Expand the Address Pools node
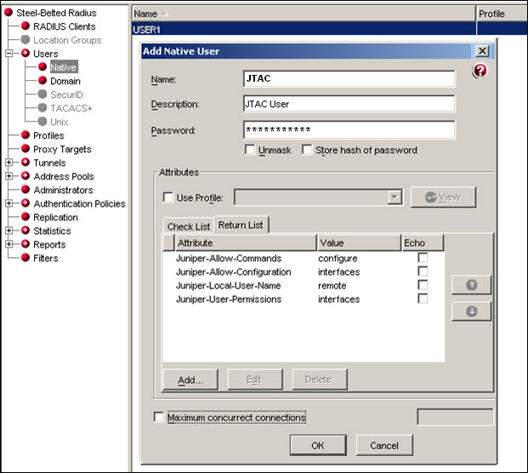 9,176
